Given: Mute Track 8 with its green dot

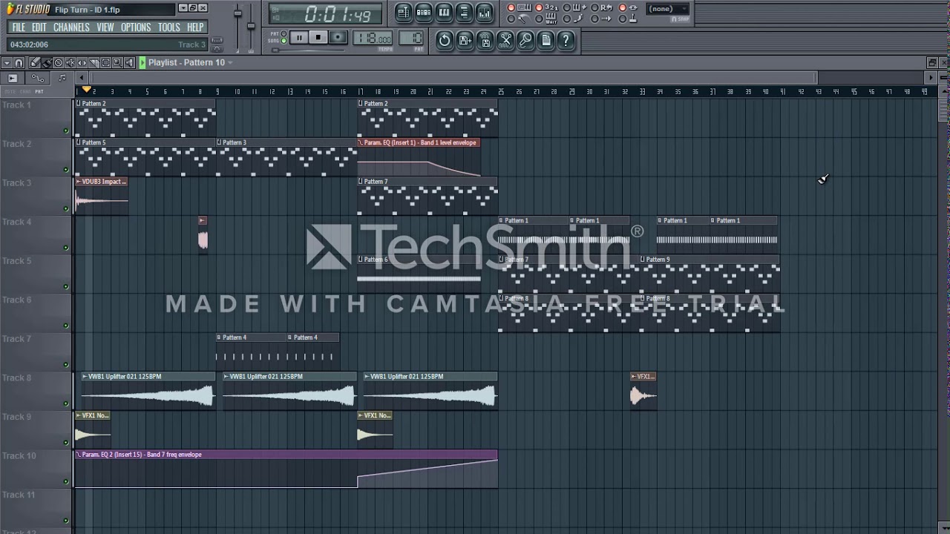Looking at the screenshot, I should click(x=66, y=403).
